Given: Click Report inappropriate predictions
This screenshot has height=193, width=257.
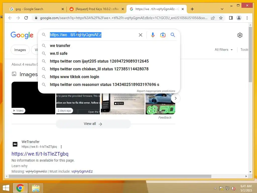Looking at the screenshot, I should pyautogui.click(x=156, y=91).
